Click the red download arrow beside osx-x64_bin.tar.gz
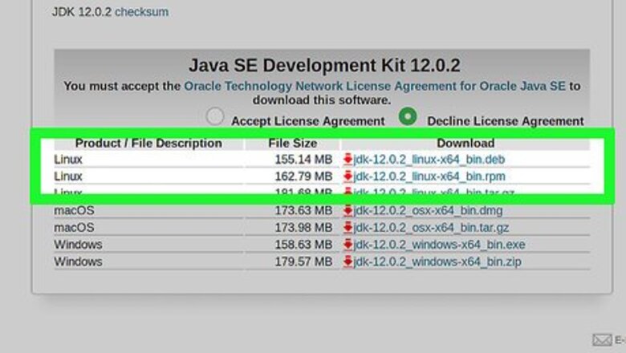626x353 pixels. [348, 227]
